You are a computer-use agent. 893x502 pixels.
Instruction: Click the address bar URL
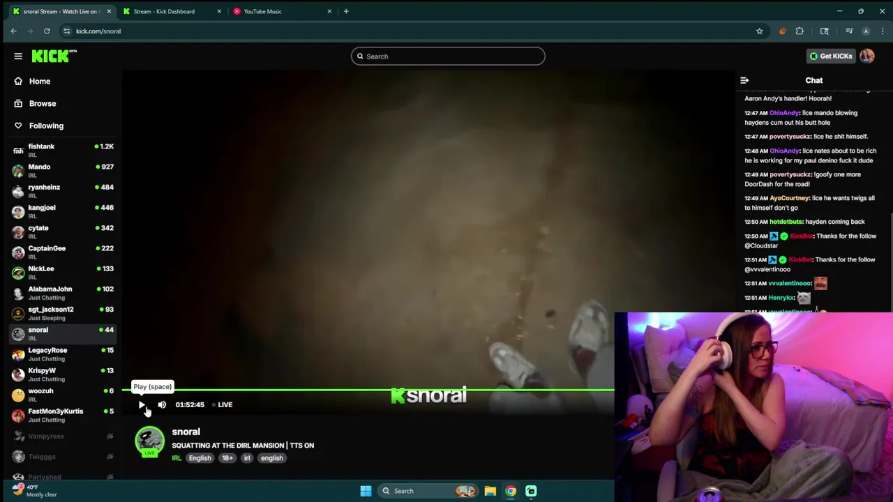point(98,31)
